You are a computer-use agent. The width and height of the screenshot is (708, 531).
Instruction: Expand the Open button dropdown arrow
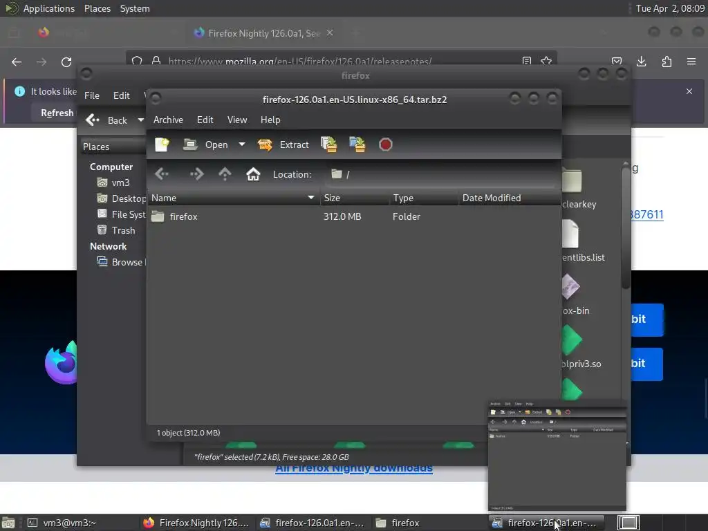242,145
